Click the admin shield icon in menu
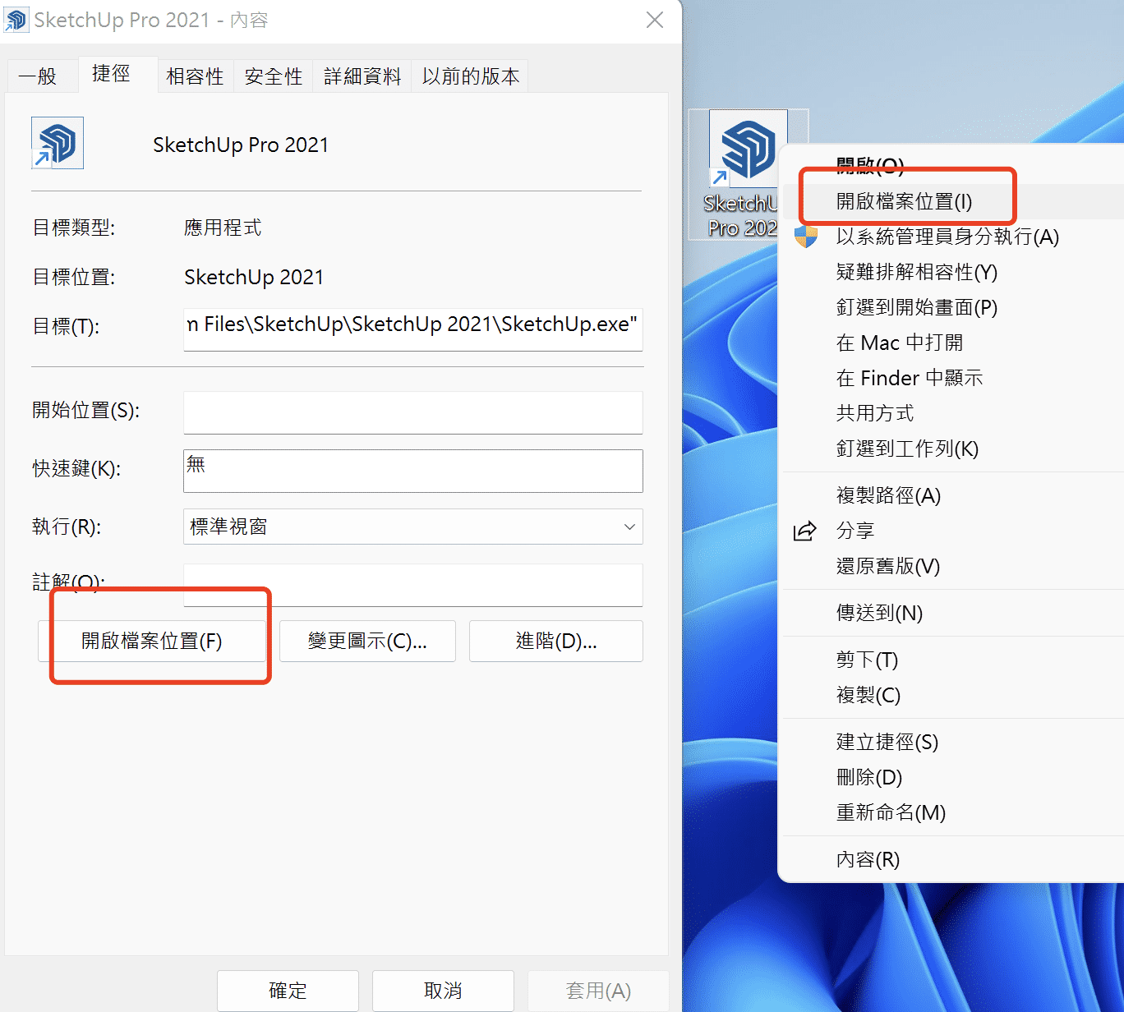1124x1012 pixels. click(x=806, y=237)
